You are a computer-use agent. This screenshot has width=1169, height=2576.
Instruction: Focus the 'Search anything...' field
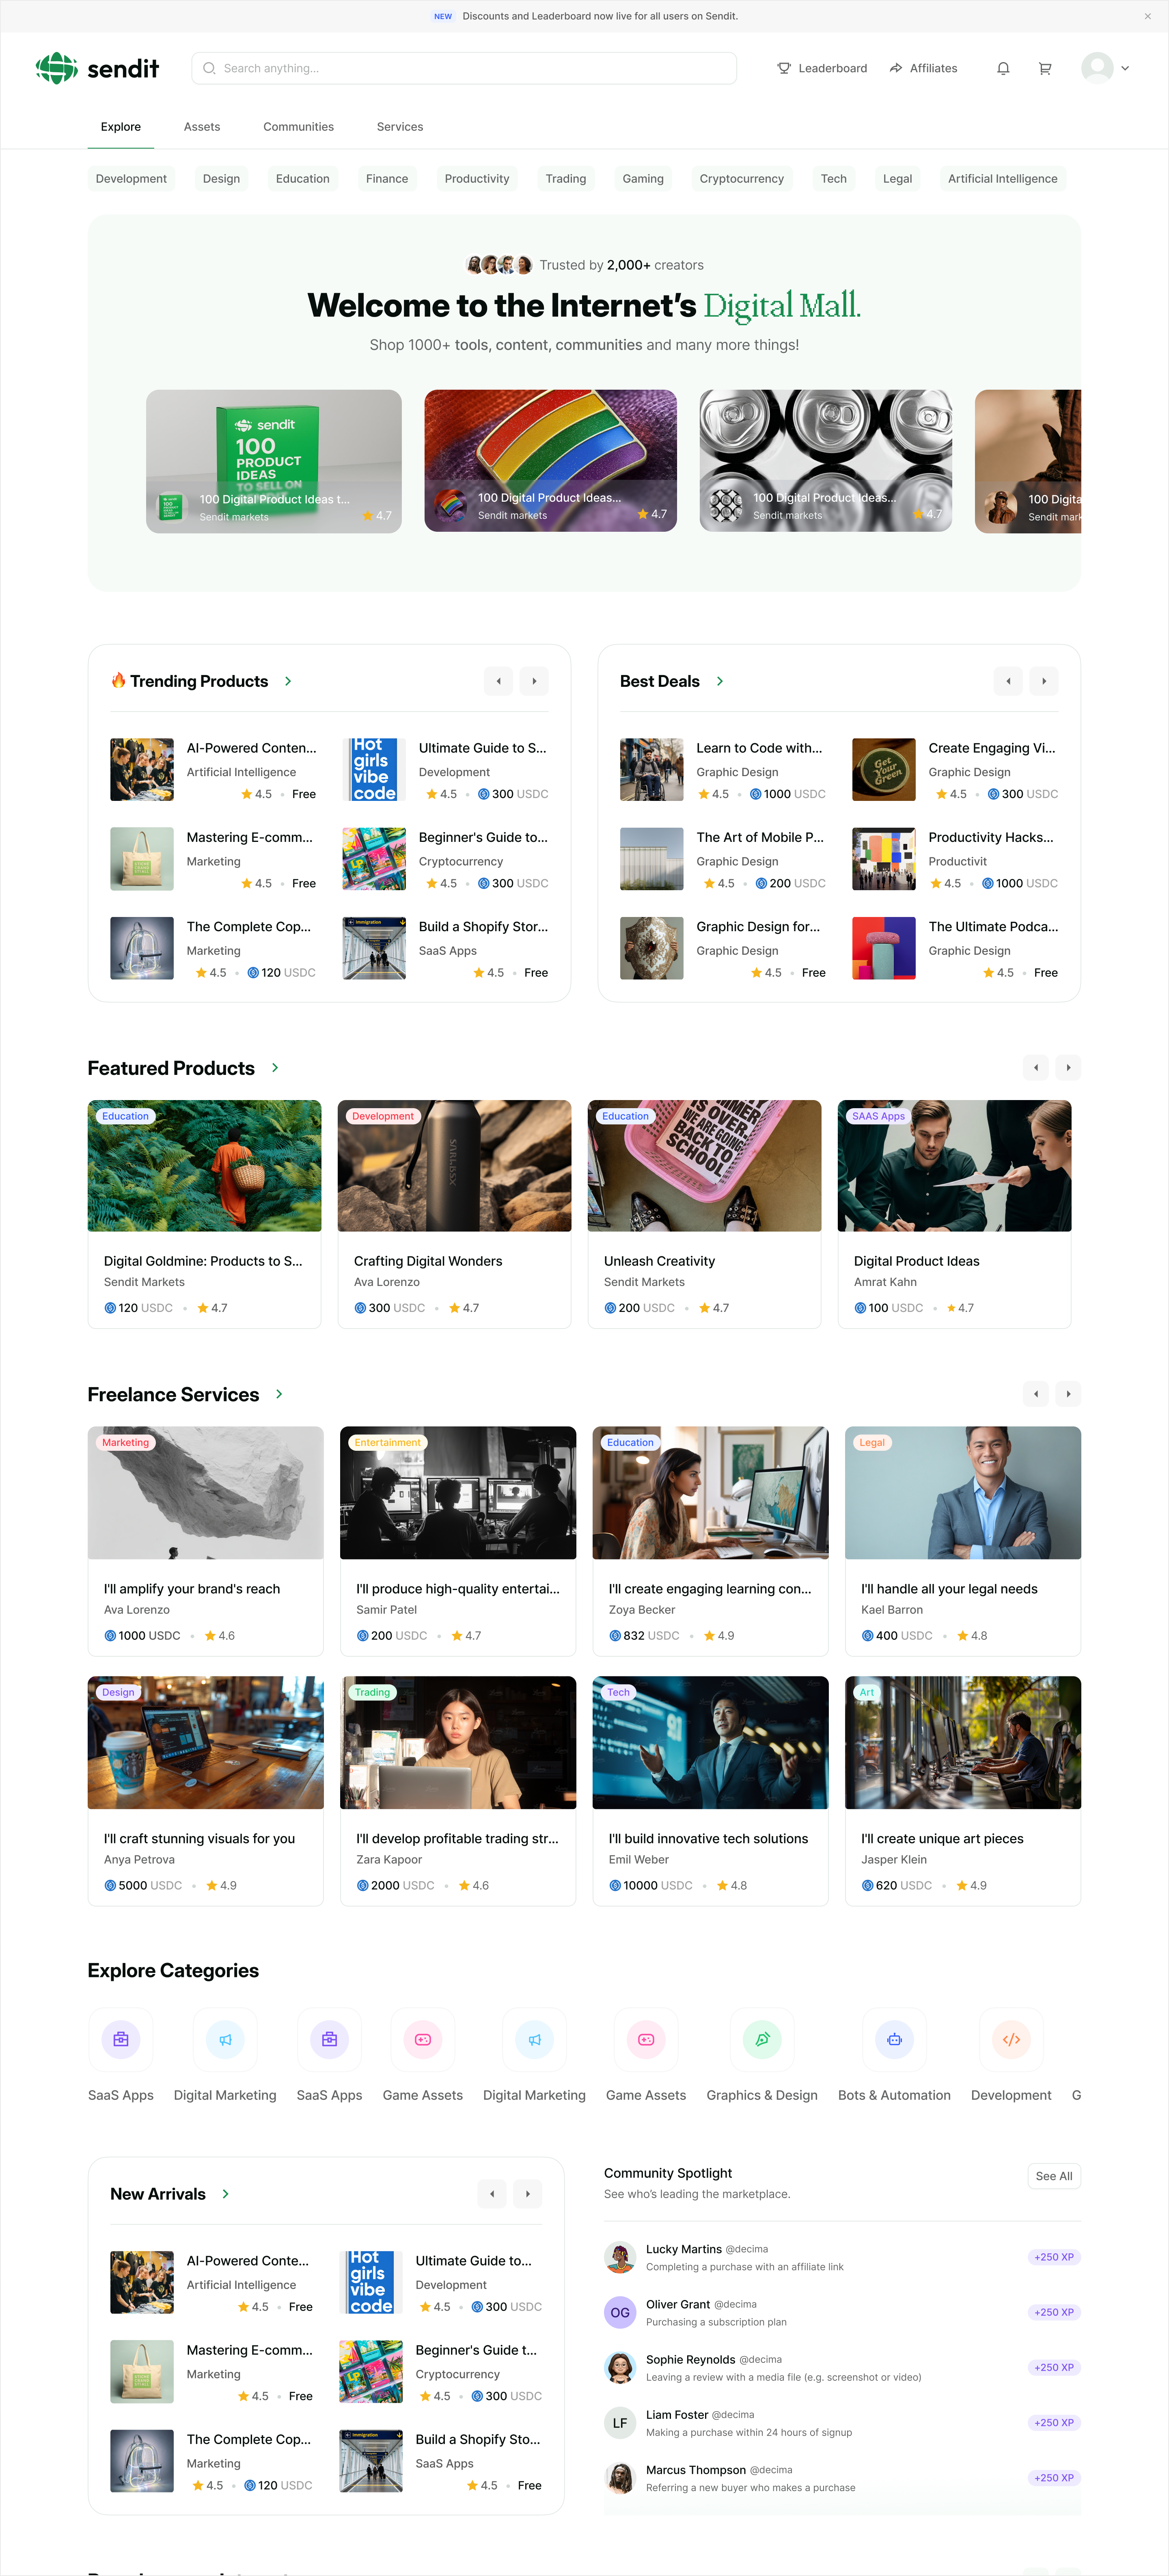[464, 68]
